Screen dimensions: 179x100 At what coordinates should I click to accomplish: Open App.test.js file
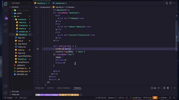[x=22, y=44]
